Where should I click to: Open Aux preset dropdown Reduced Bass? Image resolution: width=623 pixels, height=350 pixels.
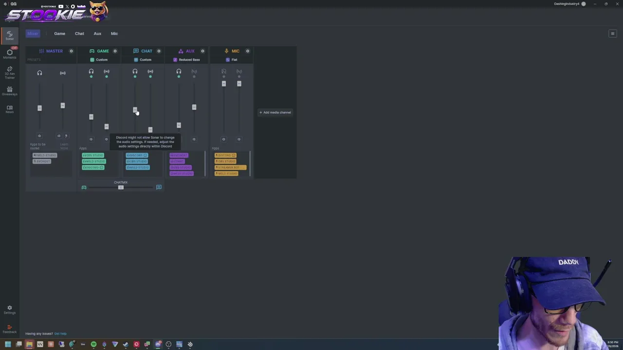coord(187,60)
